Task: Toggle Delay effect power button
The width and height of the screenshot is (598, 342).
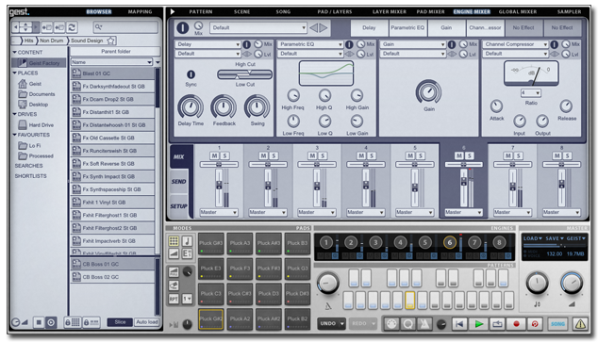Action: (246, 44)
